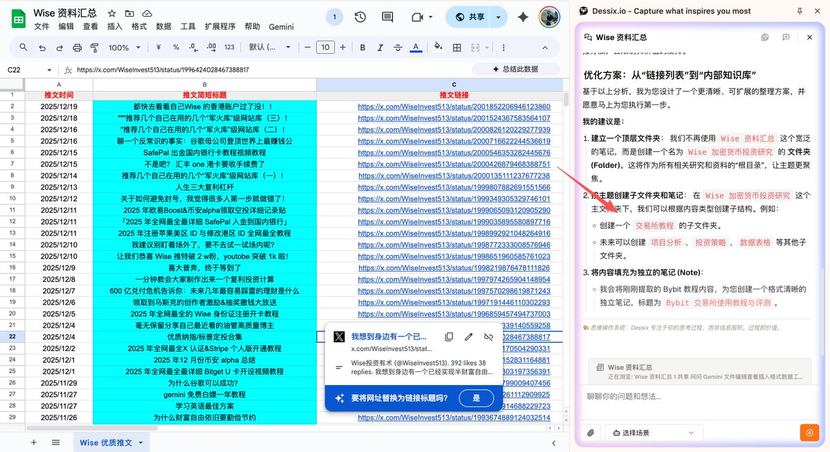Increase decimal places

click(x=211, y=47)
